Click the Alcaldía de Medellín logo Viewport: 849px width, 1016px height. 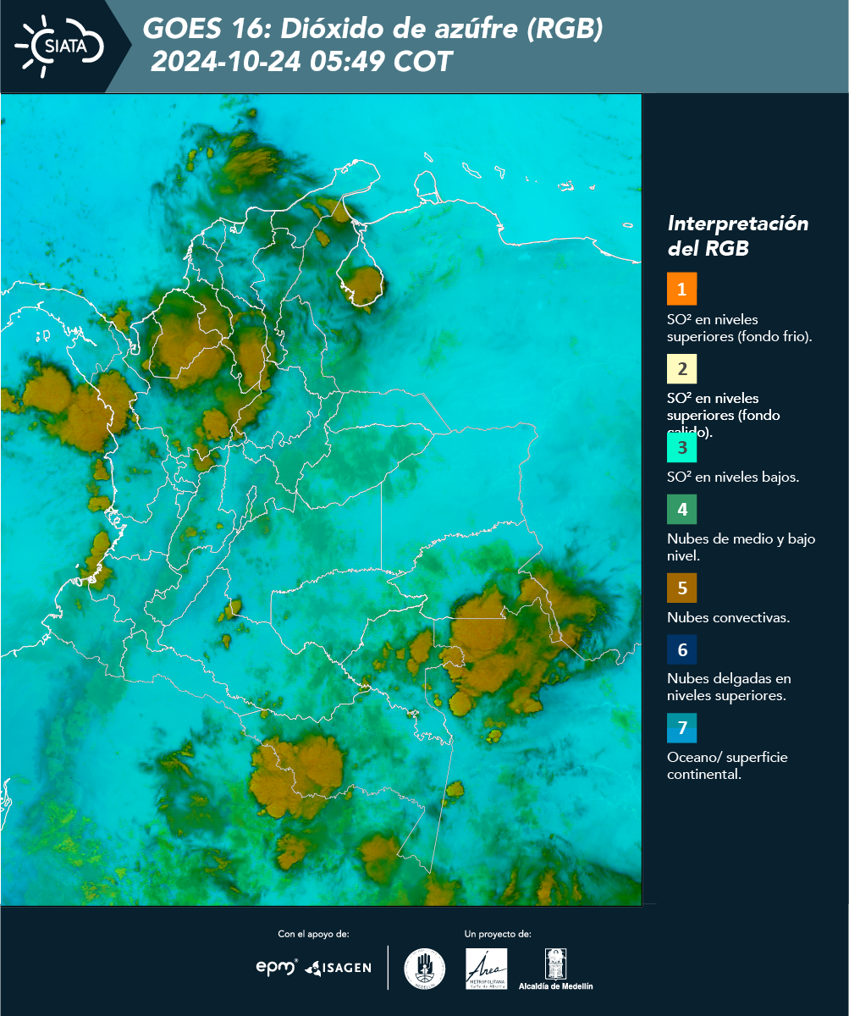pos(556,969)
